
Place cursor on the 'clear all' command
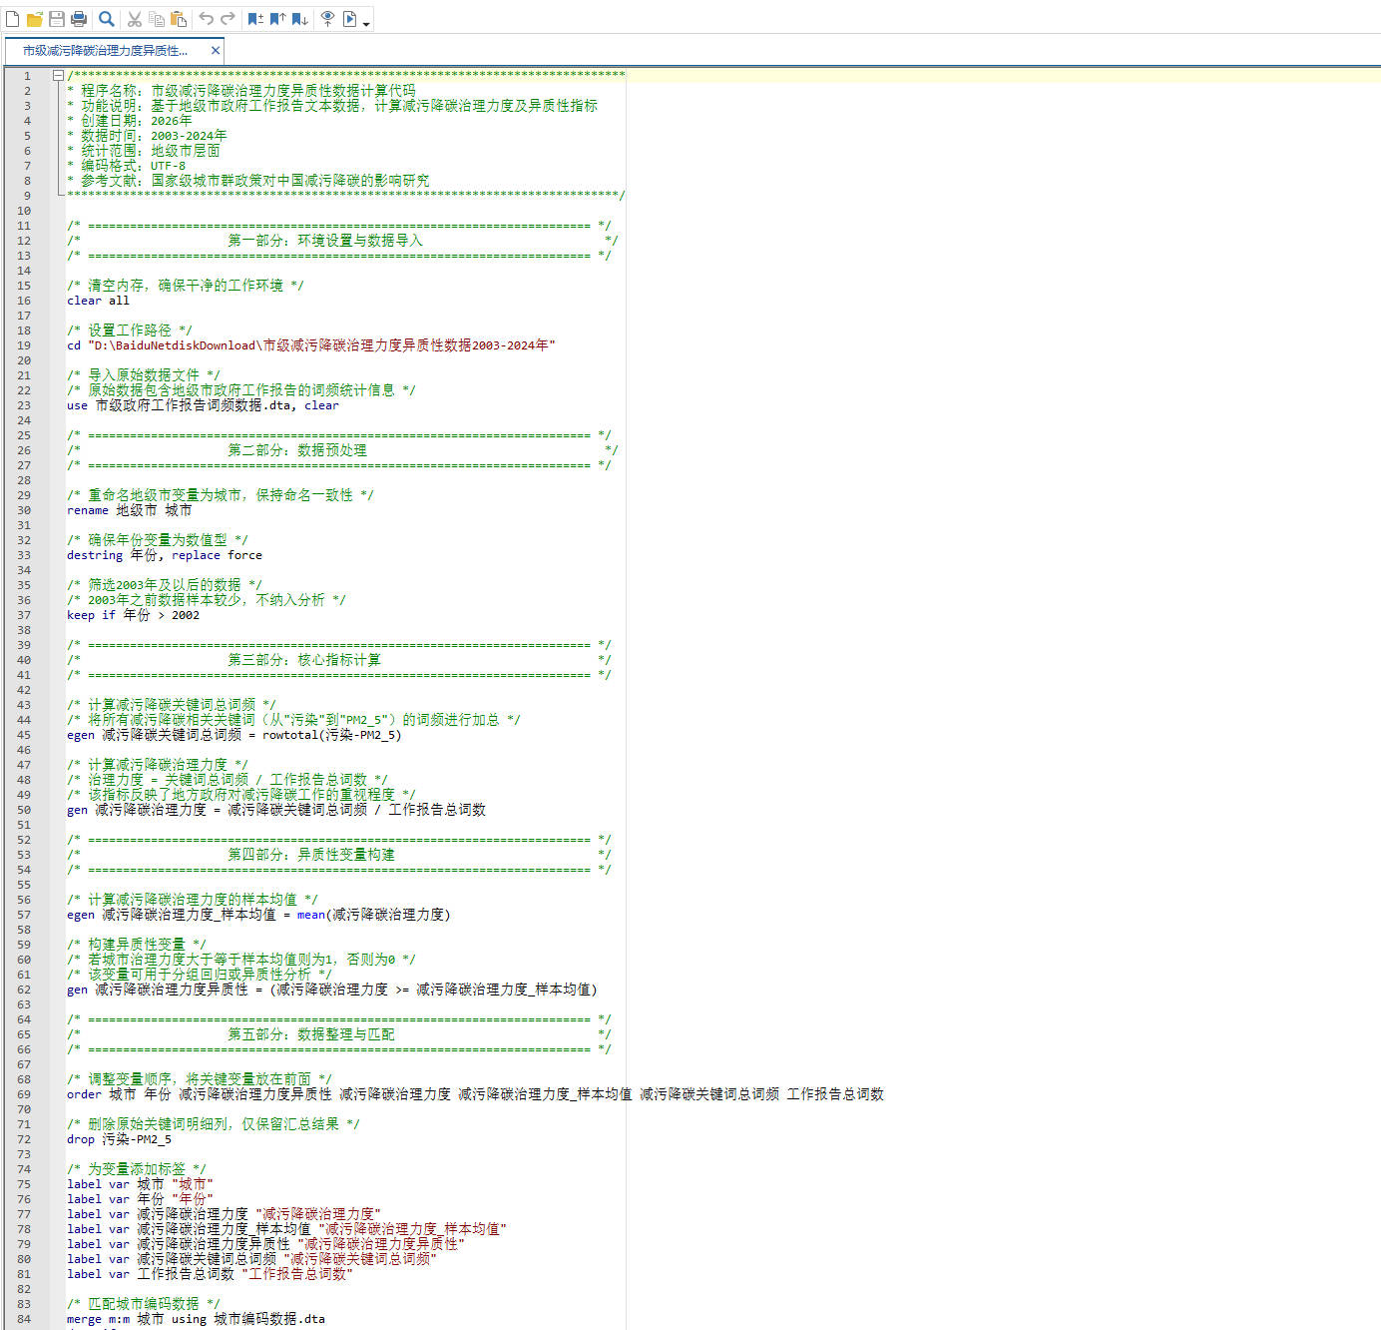pyautogui.click(x=98, y=301)
